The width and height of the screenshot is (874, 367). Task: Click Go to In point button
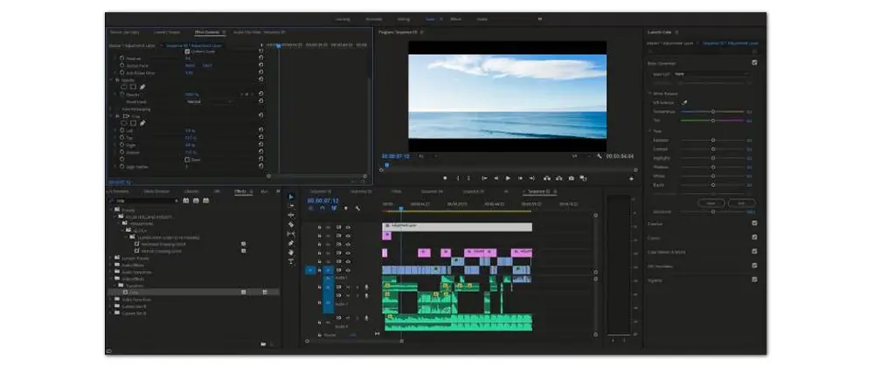(x=484, y=178)
